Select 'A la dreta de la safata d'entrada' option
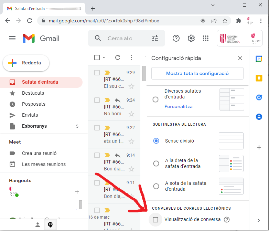 [x=156, y=164]
